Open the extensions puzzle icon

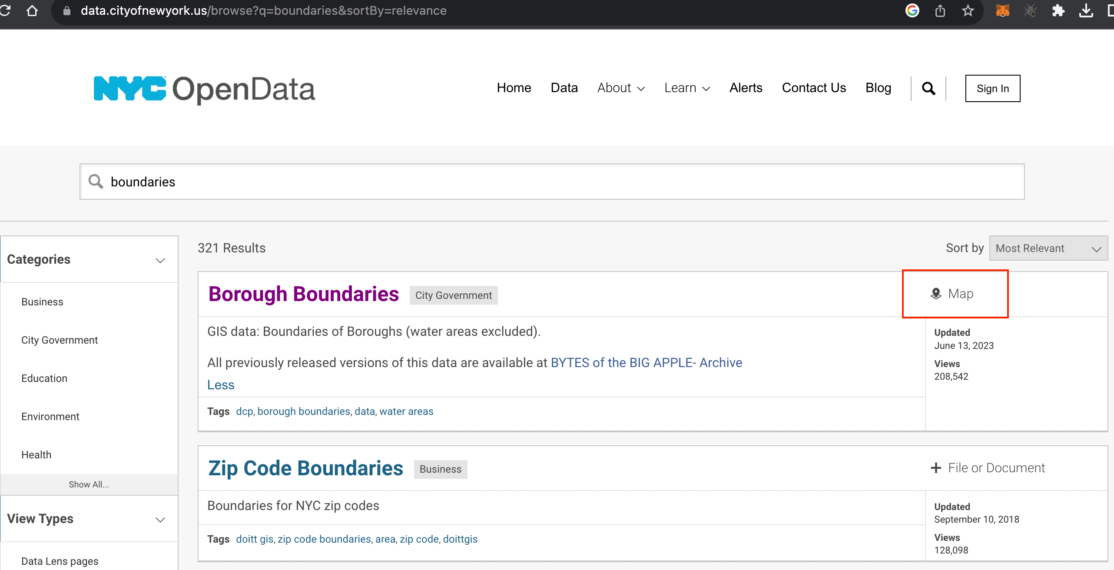(x=1058, y=10)
